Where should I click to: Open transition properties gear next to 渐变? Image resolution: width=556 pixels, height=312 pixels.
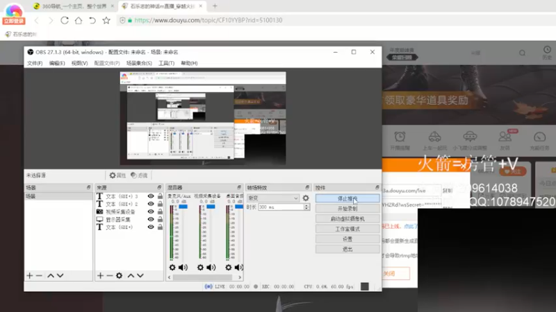click(306, 198)
